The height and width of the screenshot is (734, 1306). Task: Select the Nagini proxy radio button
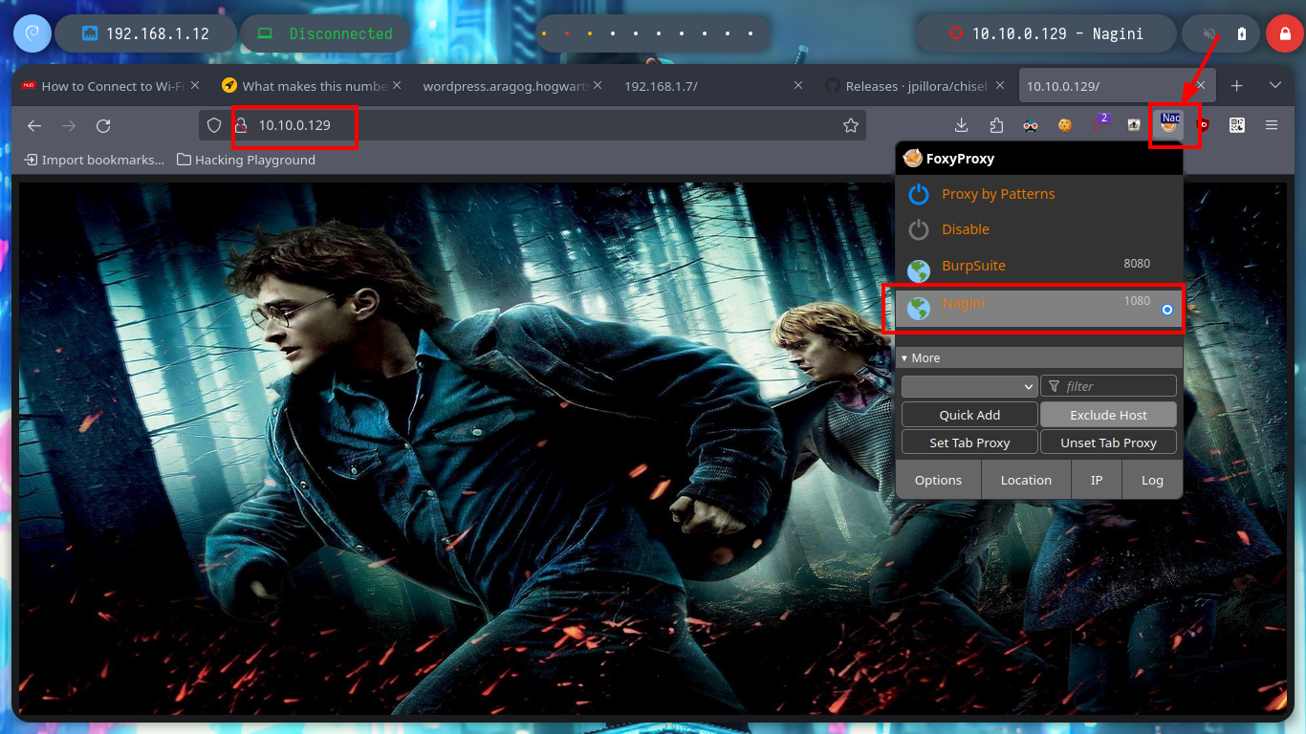click(1166, 310)
